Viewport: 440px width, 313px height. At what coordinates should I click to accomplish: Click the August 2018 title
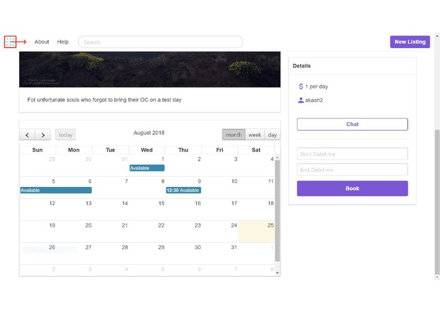click(x=149, y=133)
